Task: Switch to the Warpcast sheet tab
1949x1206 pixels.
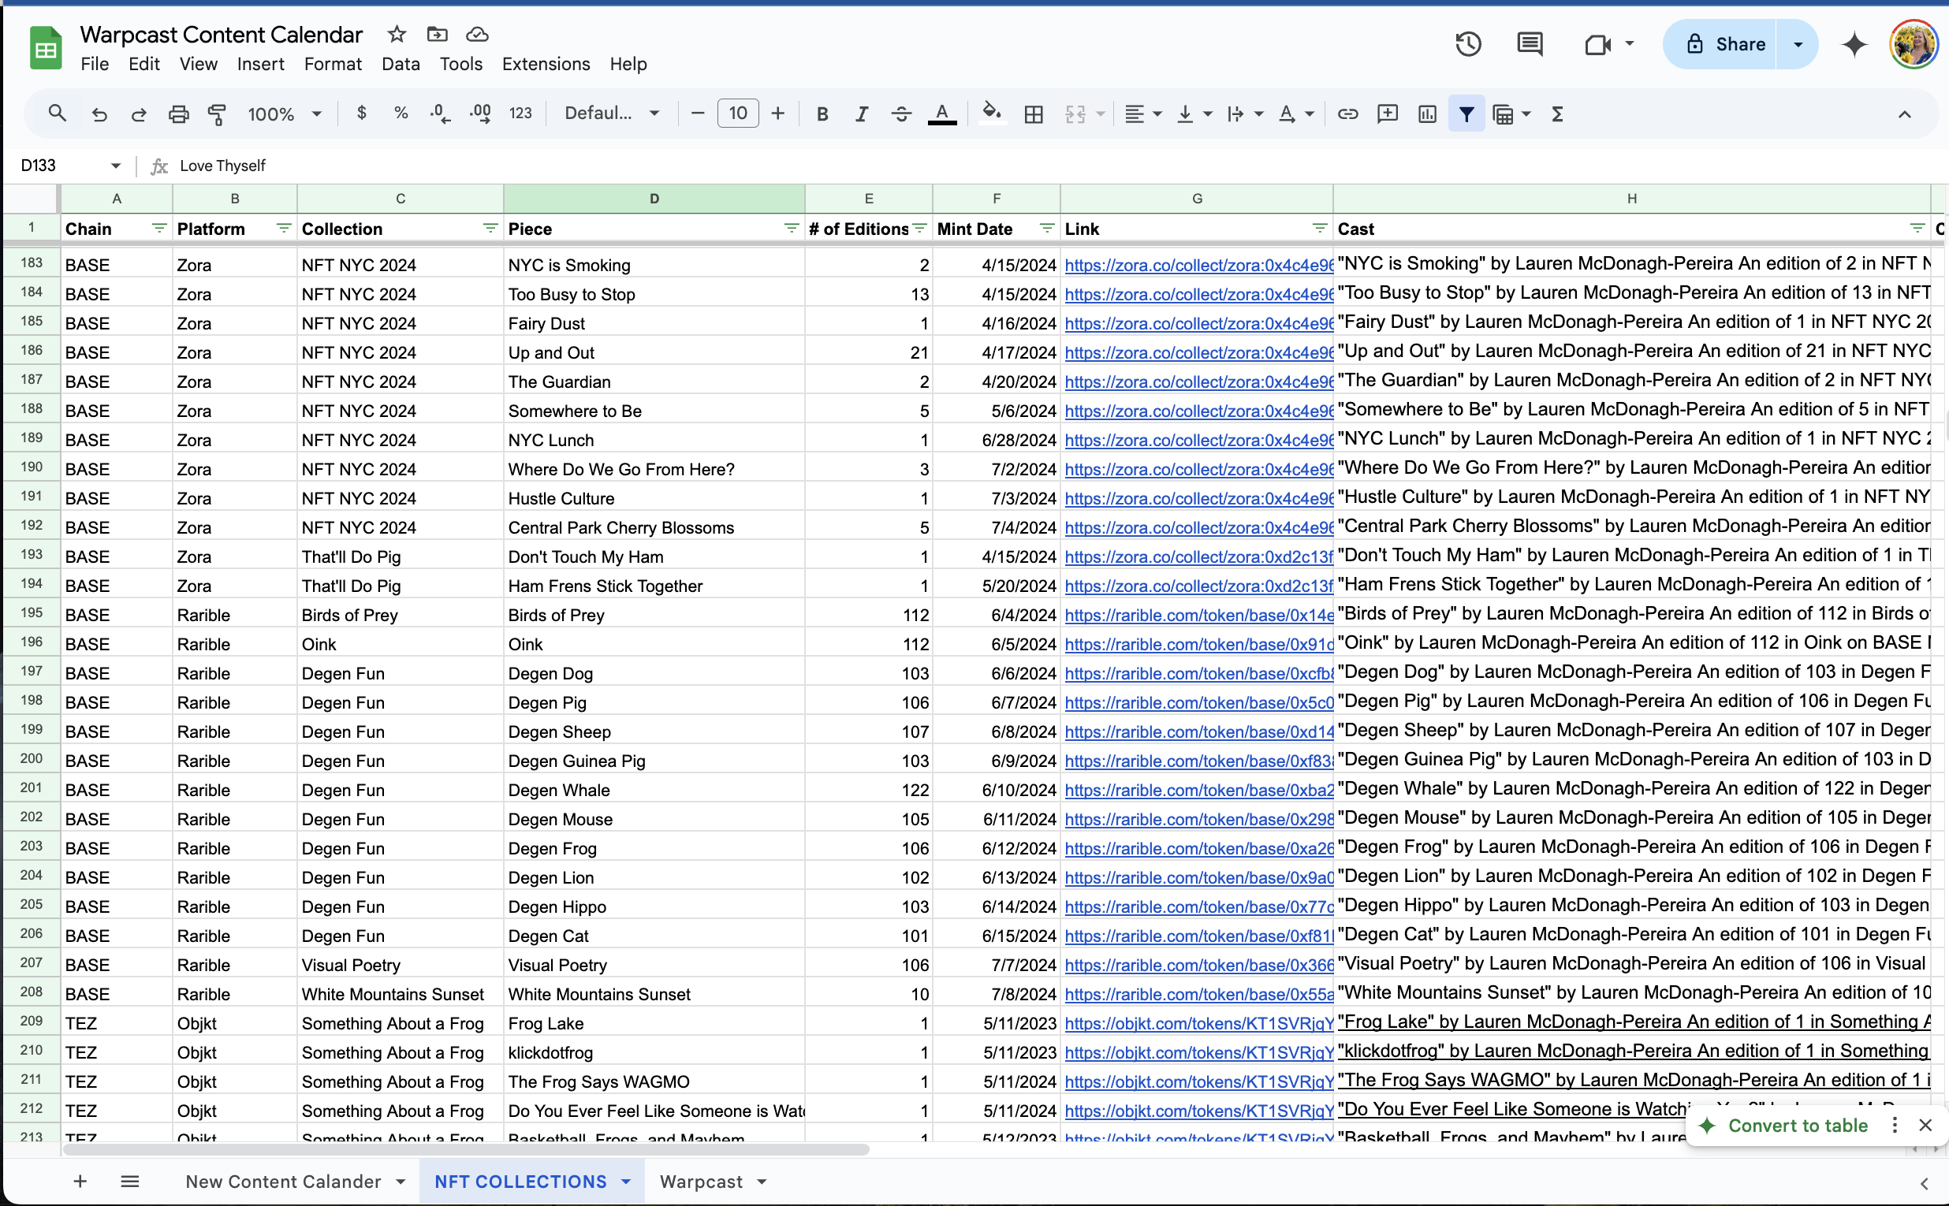Action: (x=700, y=1182)
